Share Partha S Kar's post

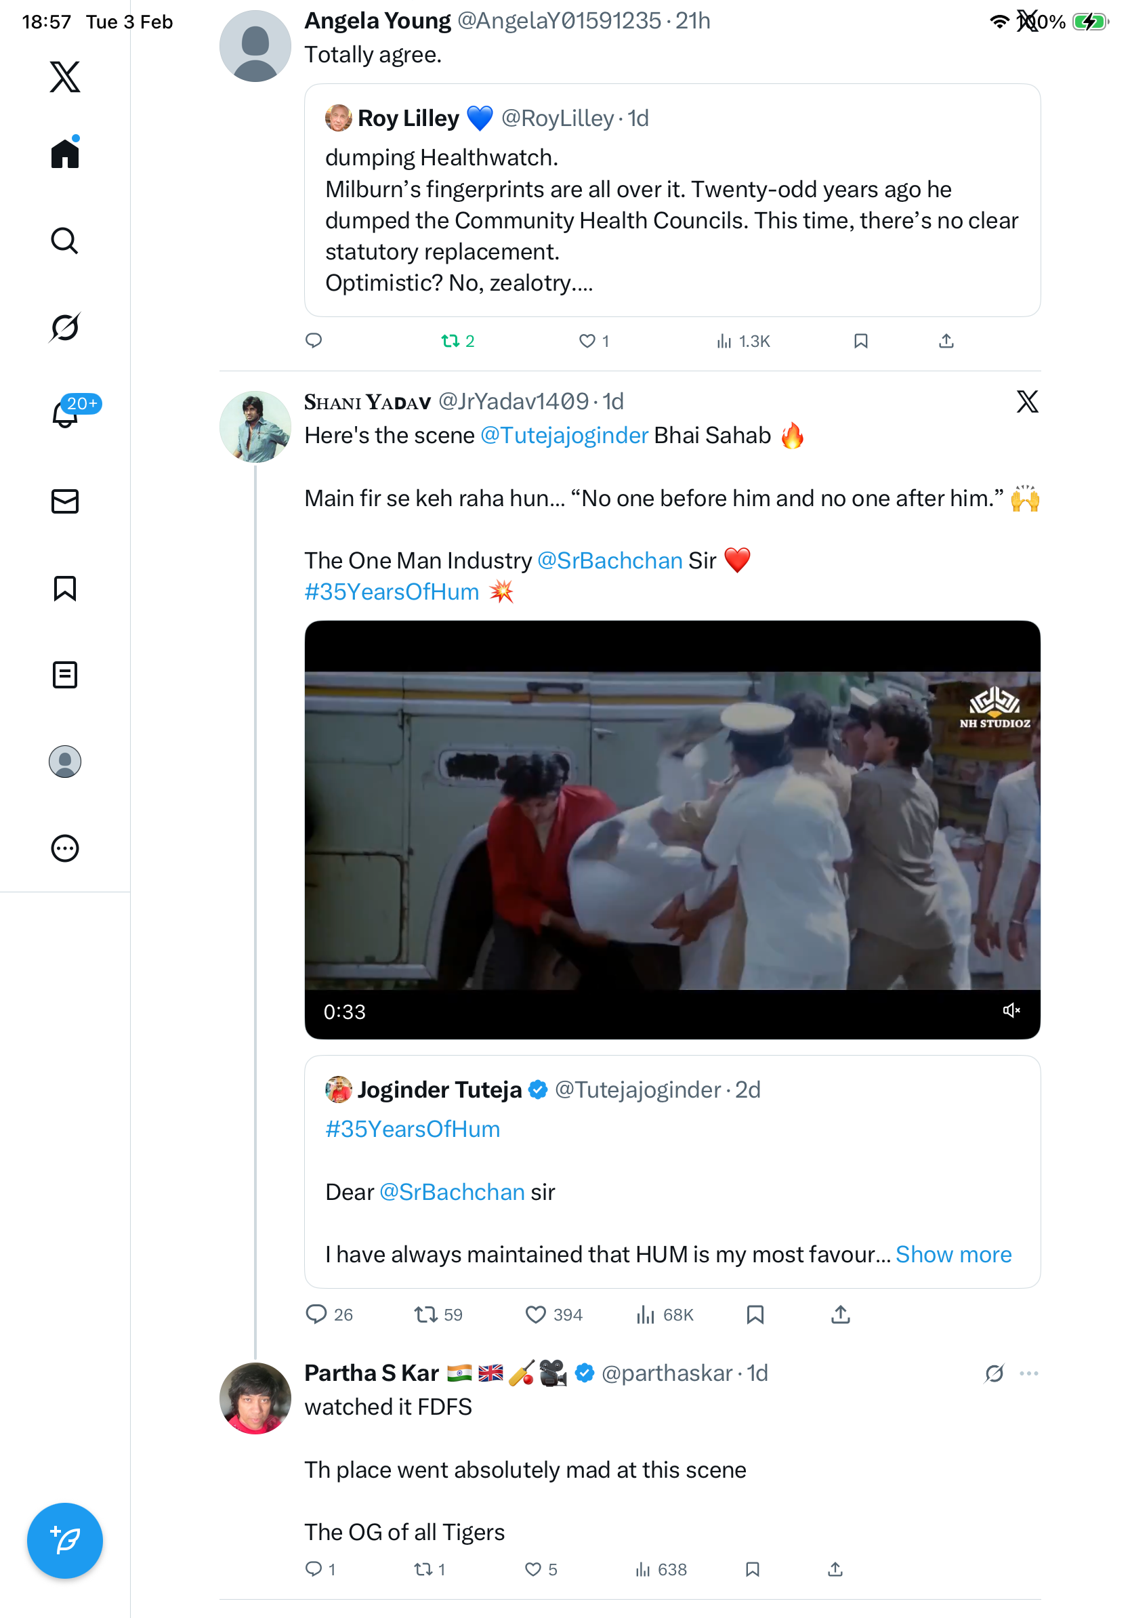[x=835, y=1569]
